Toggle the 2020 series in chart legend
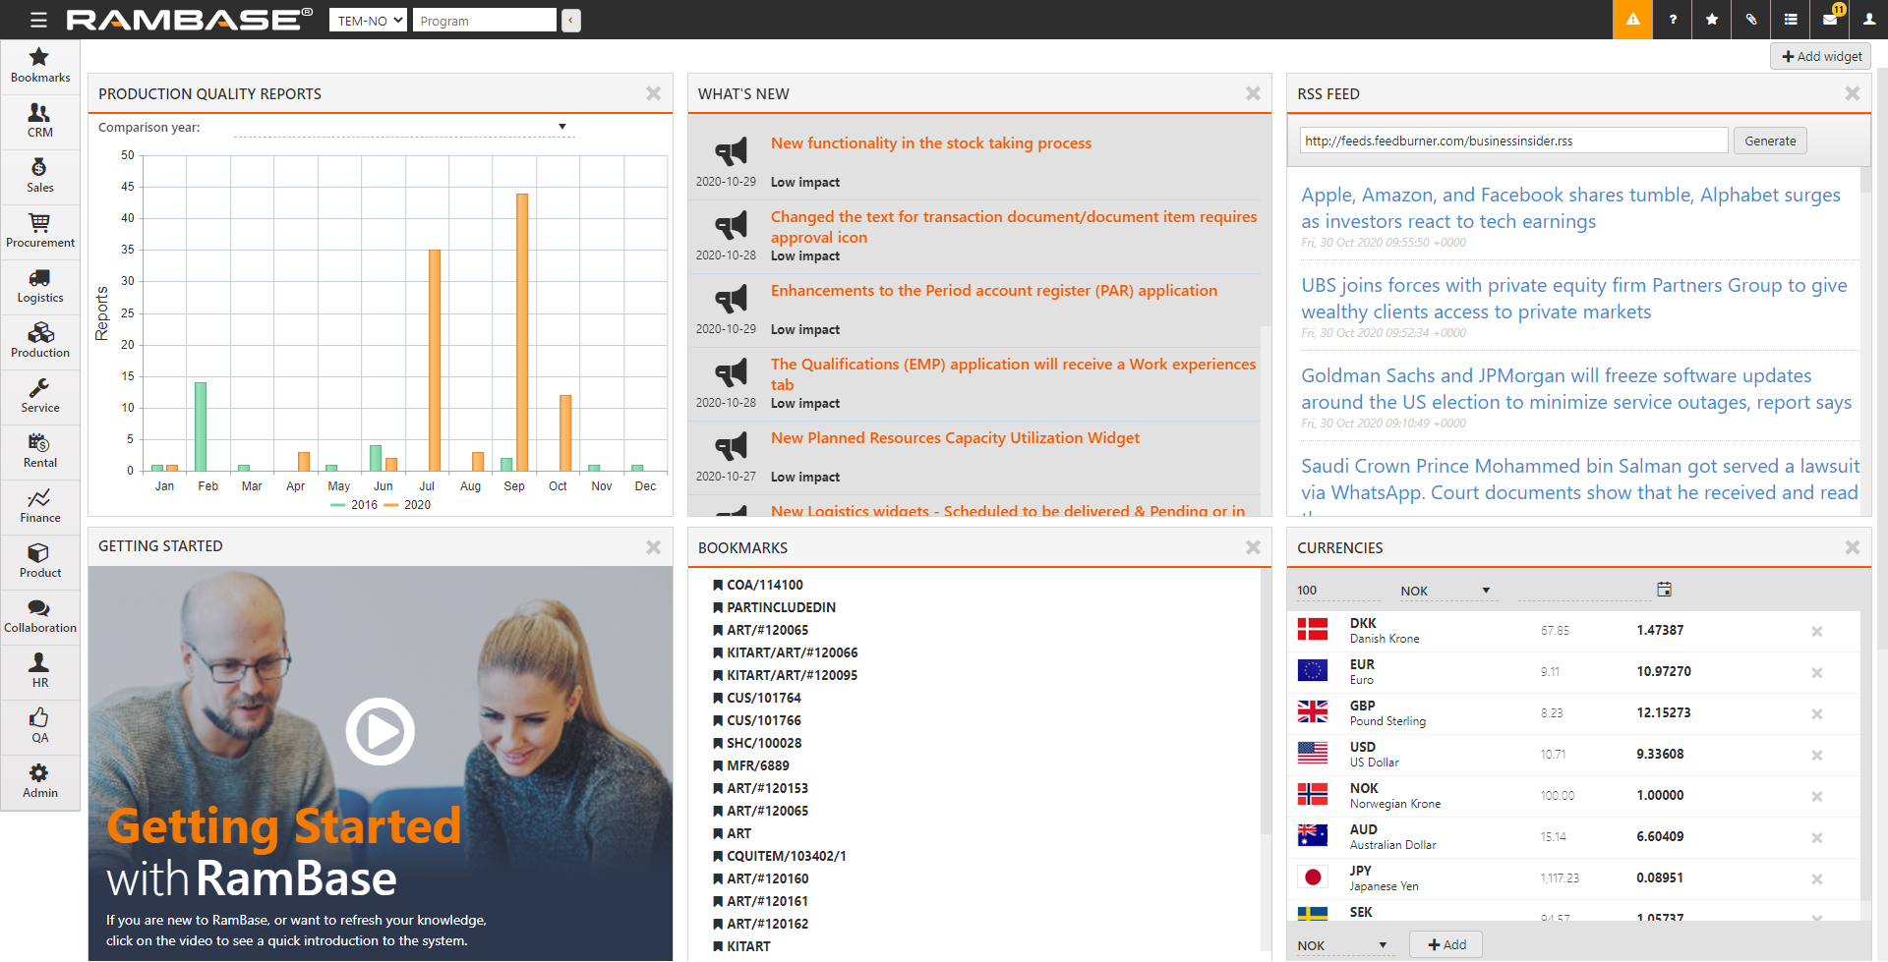Screen dimensions: 1888x962 [408, 505]
